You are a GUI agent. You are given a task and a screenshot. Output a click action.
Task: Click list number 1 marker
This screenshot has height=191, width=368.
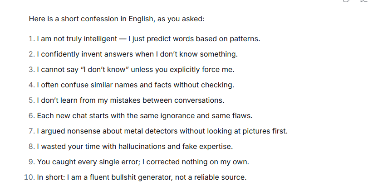(31, 39)
